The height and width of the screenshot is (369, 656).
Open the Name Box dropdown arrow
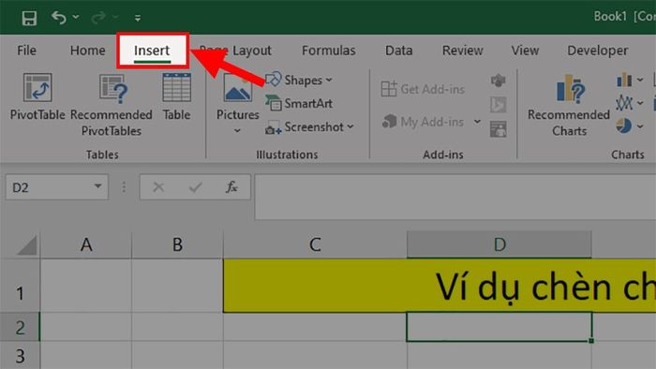pyautogui.click(x=97, y=186)
